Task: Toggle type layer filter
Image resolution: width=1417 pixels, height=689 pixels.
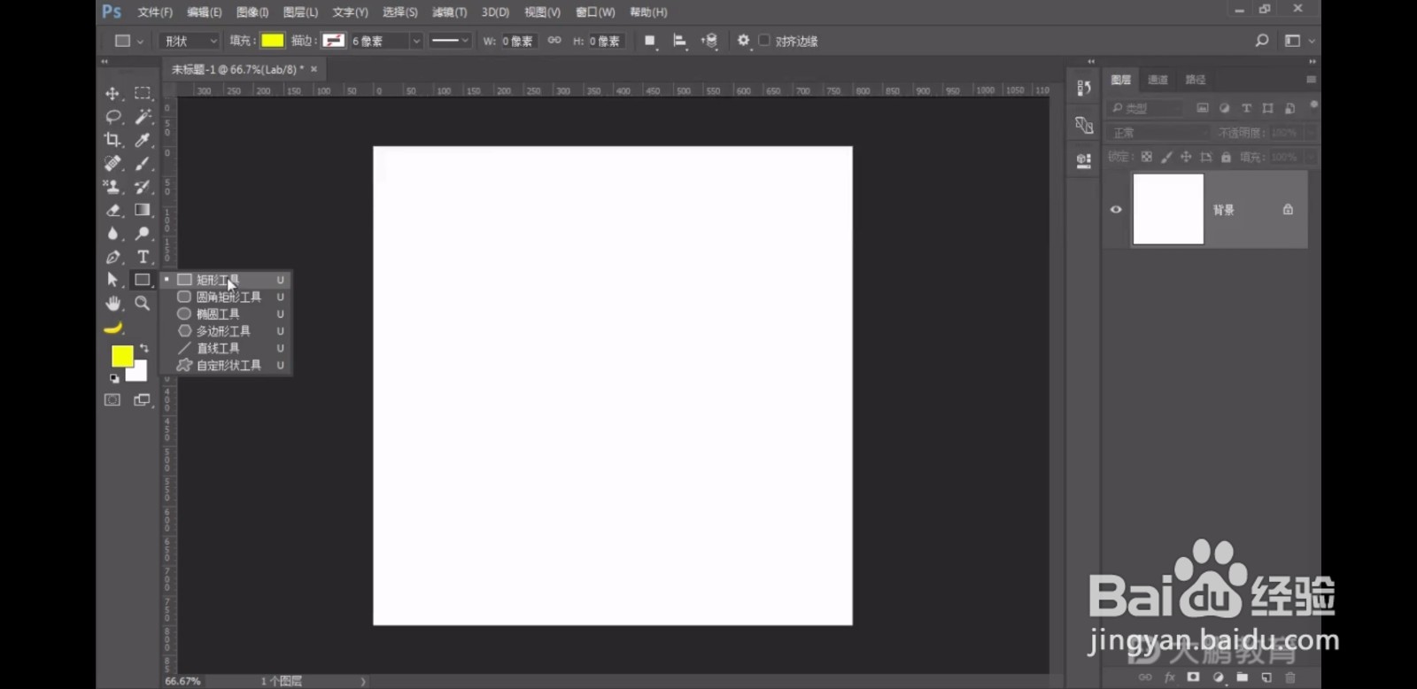Action: click(1246, 108)
